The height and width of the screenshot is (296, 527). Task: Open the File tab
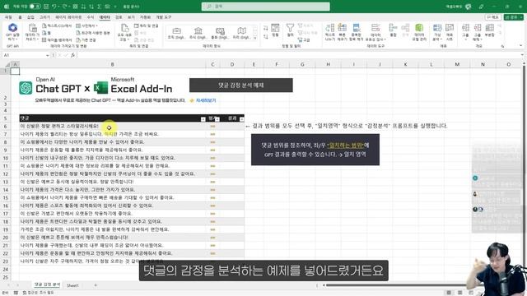click(x=8, y=17)
